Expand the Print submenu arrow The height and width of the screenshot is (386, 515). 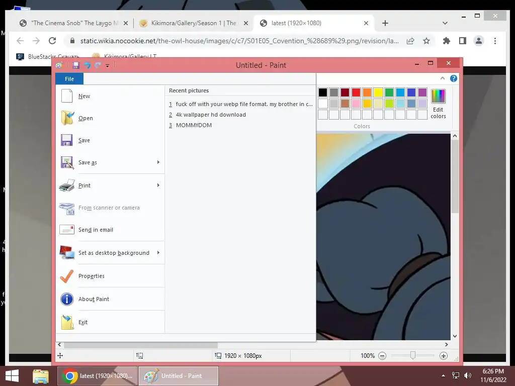click(x=158, y=185)
